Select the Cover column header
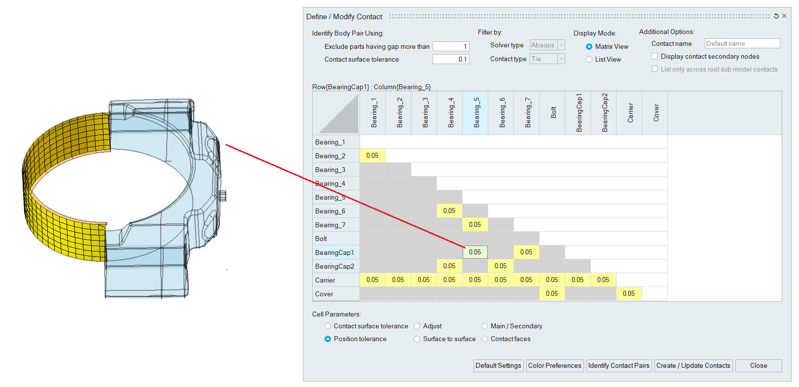 pos(655,113)
